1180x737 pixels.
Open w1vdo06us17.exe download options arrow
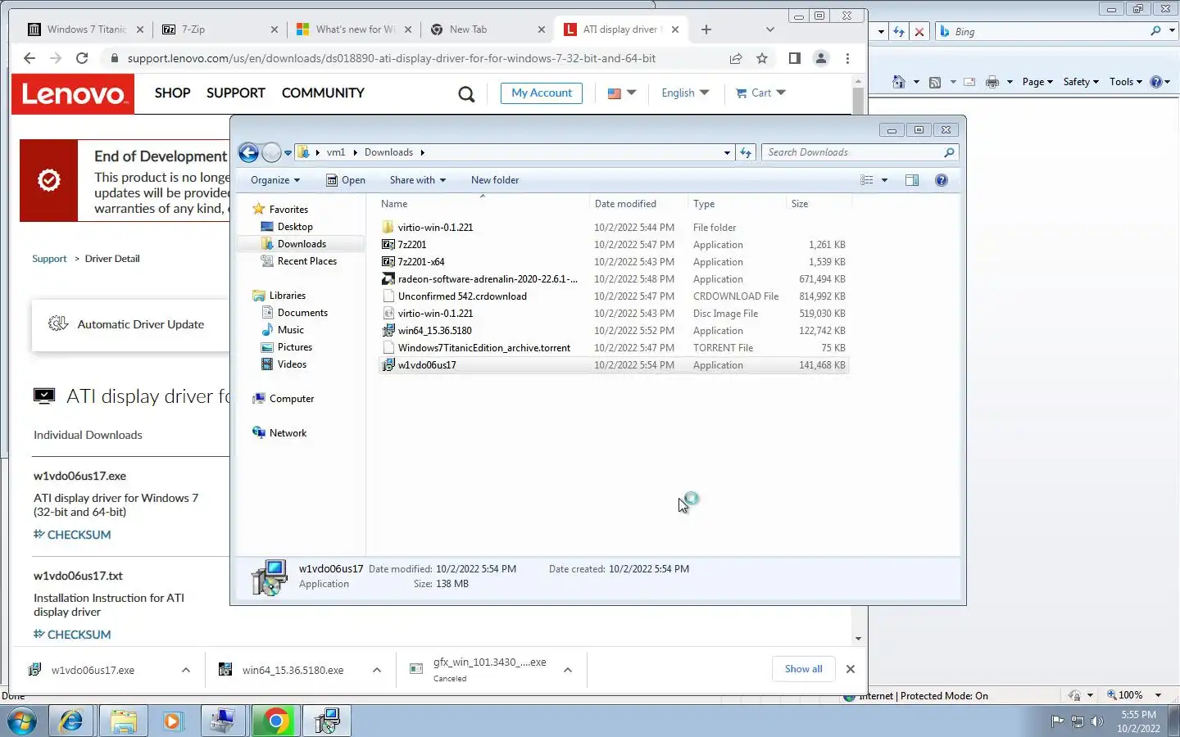[186, 670]
